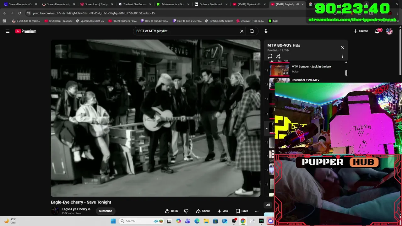Open the account avatar menu

click(389, 31)
